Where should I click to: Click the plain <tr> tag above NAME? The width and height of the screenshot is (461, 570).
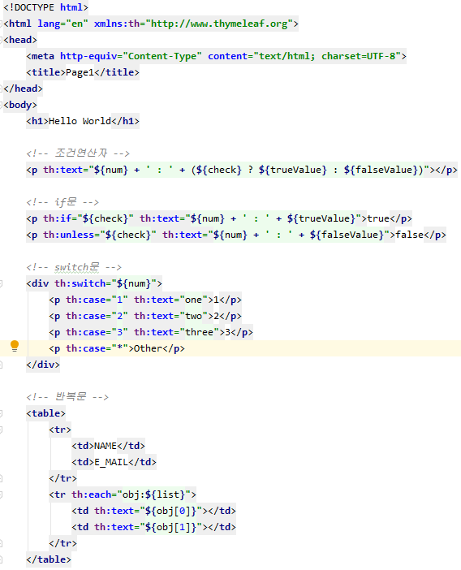point(60,430)
